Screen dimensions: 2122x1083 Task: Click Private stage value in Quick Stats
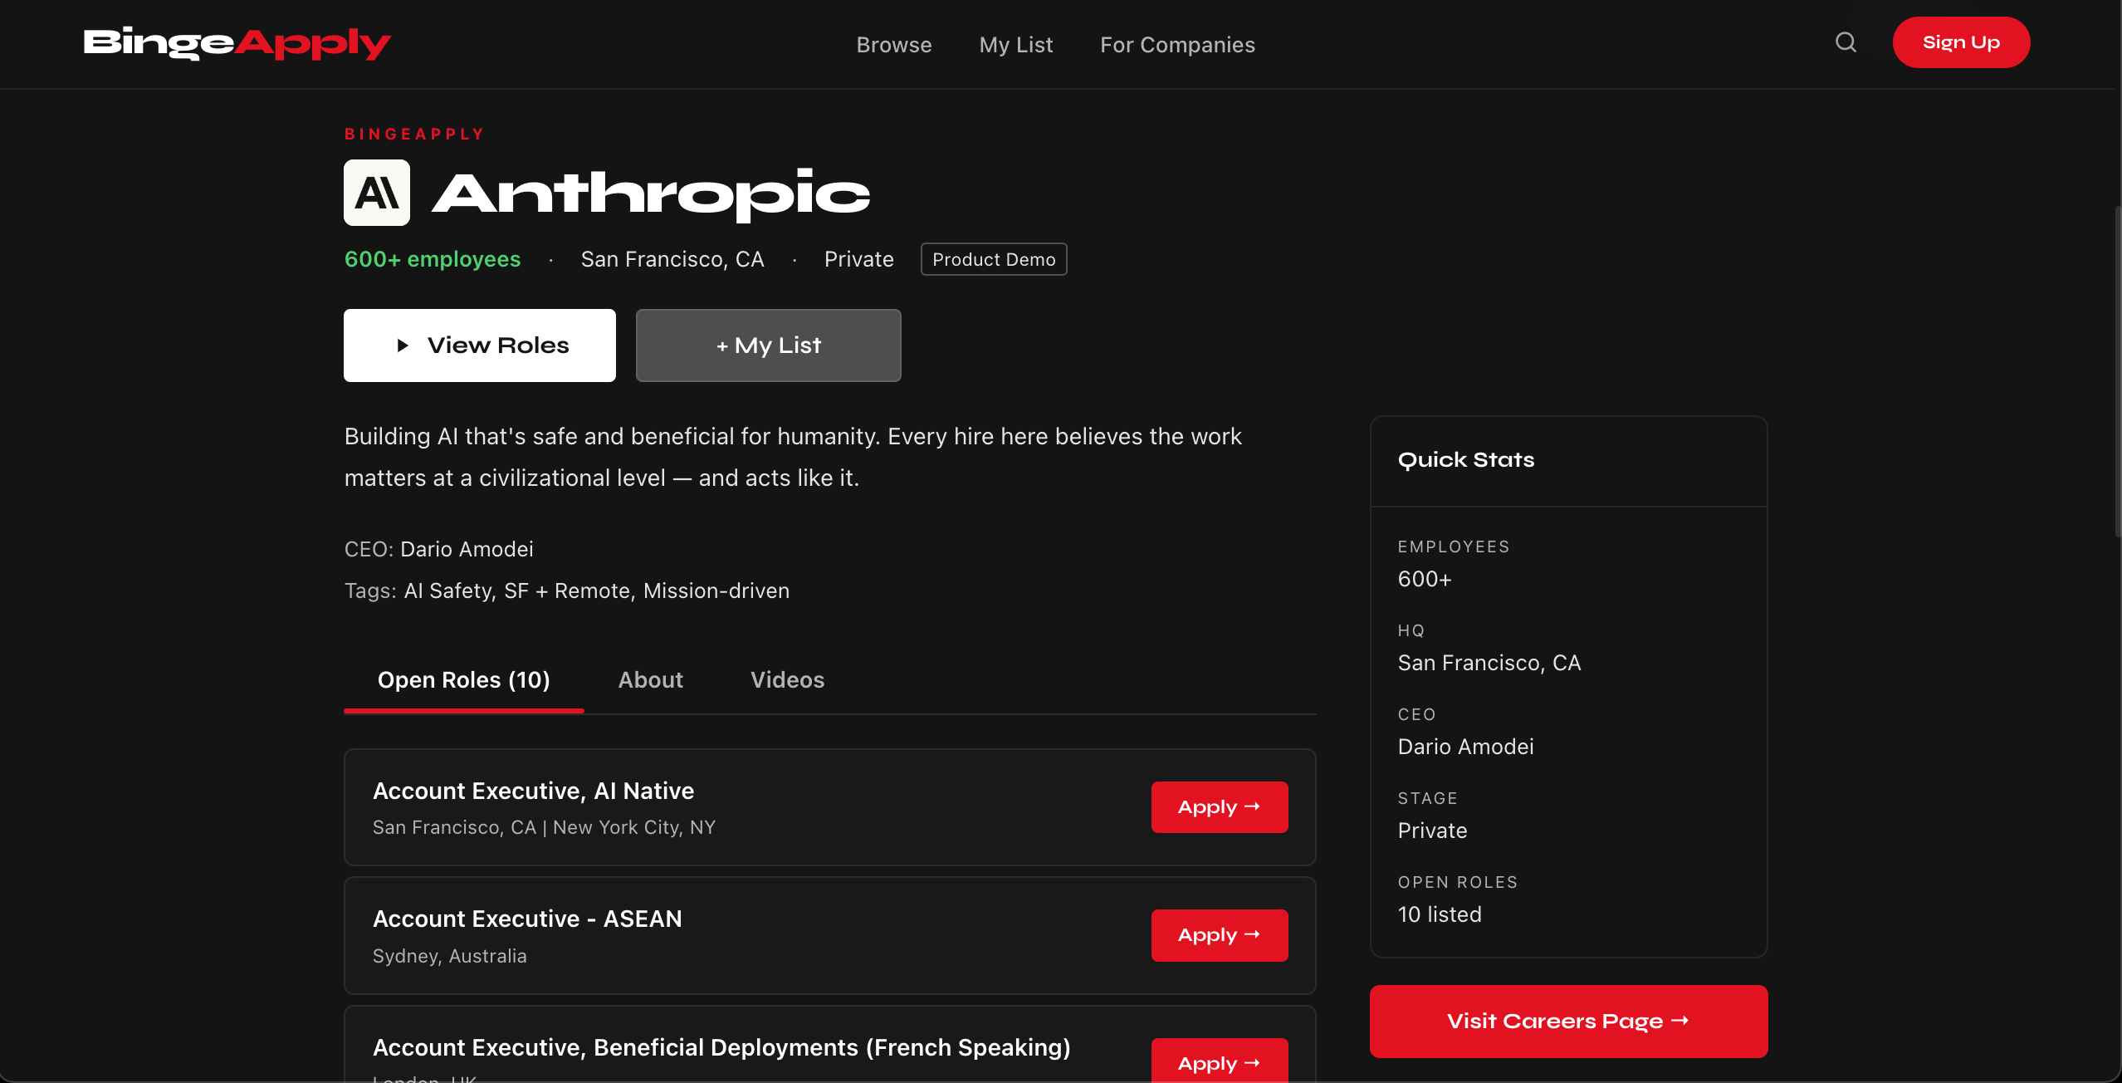pyautogui.click(x=1433, y=831)
